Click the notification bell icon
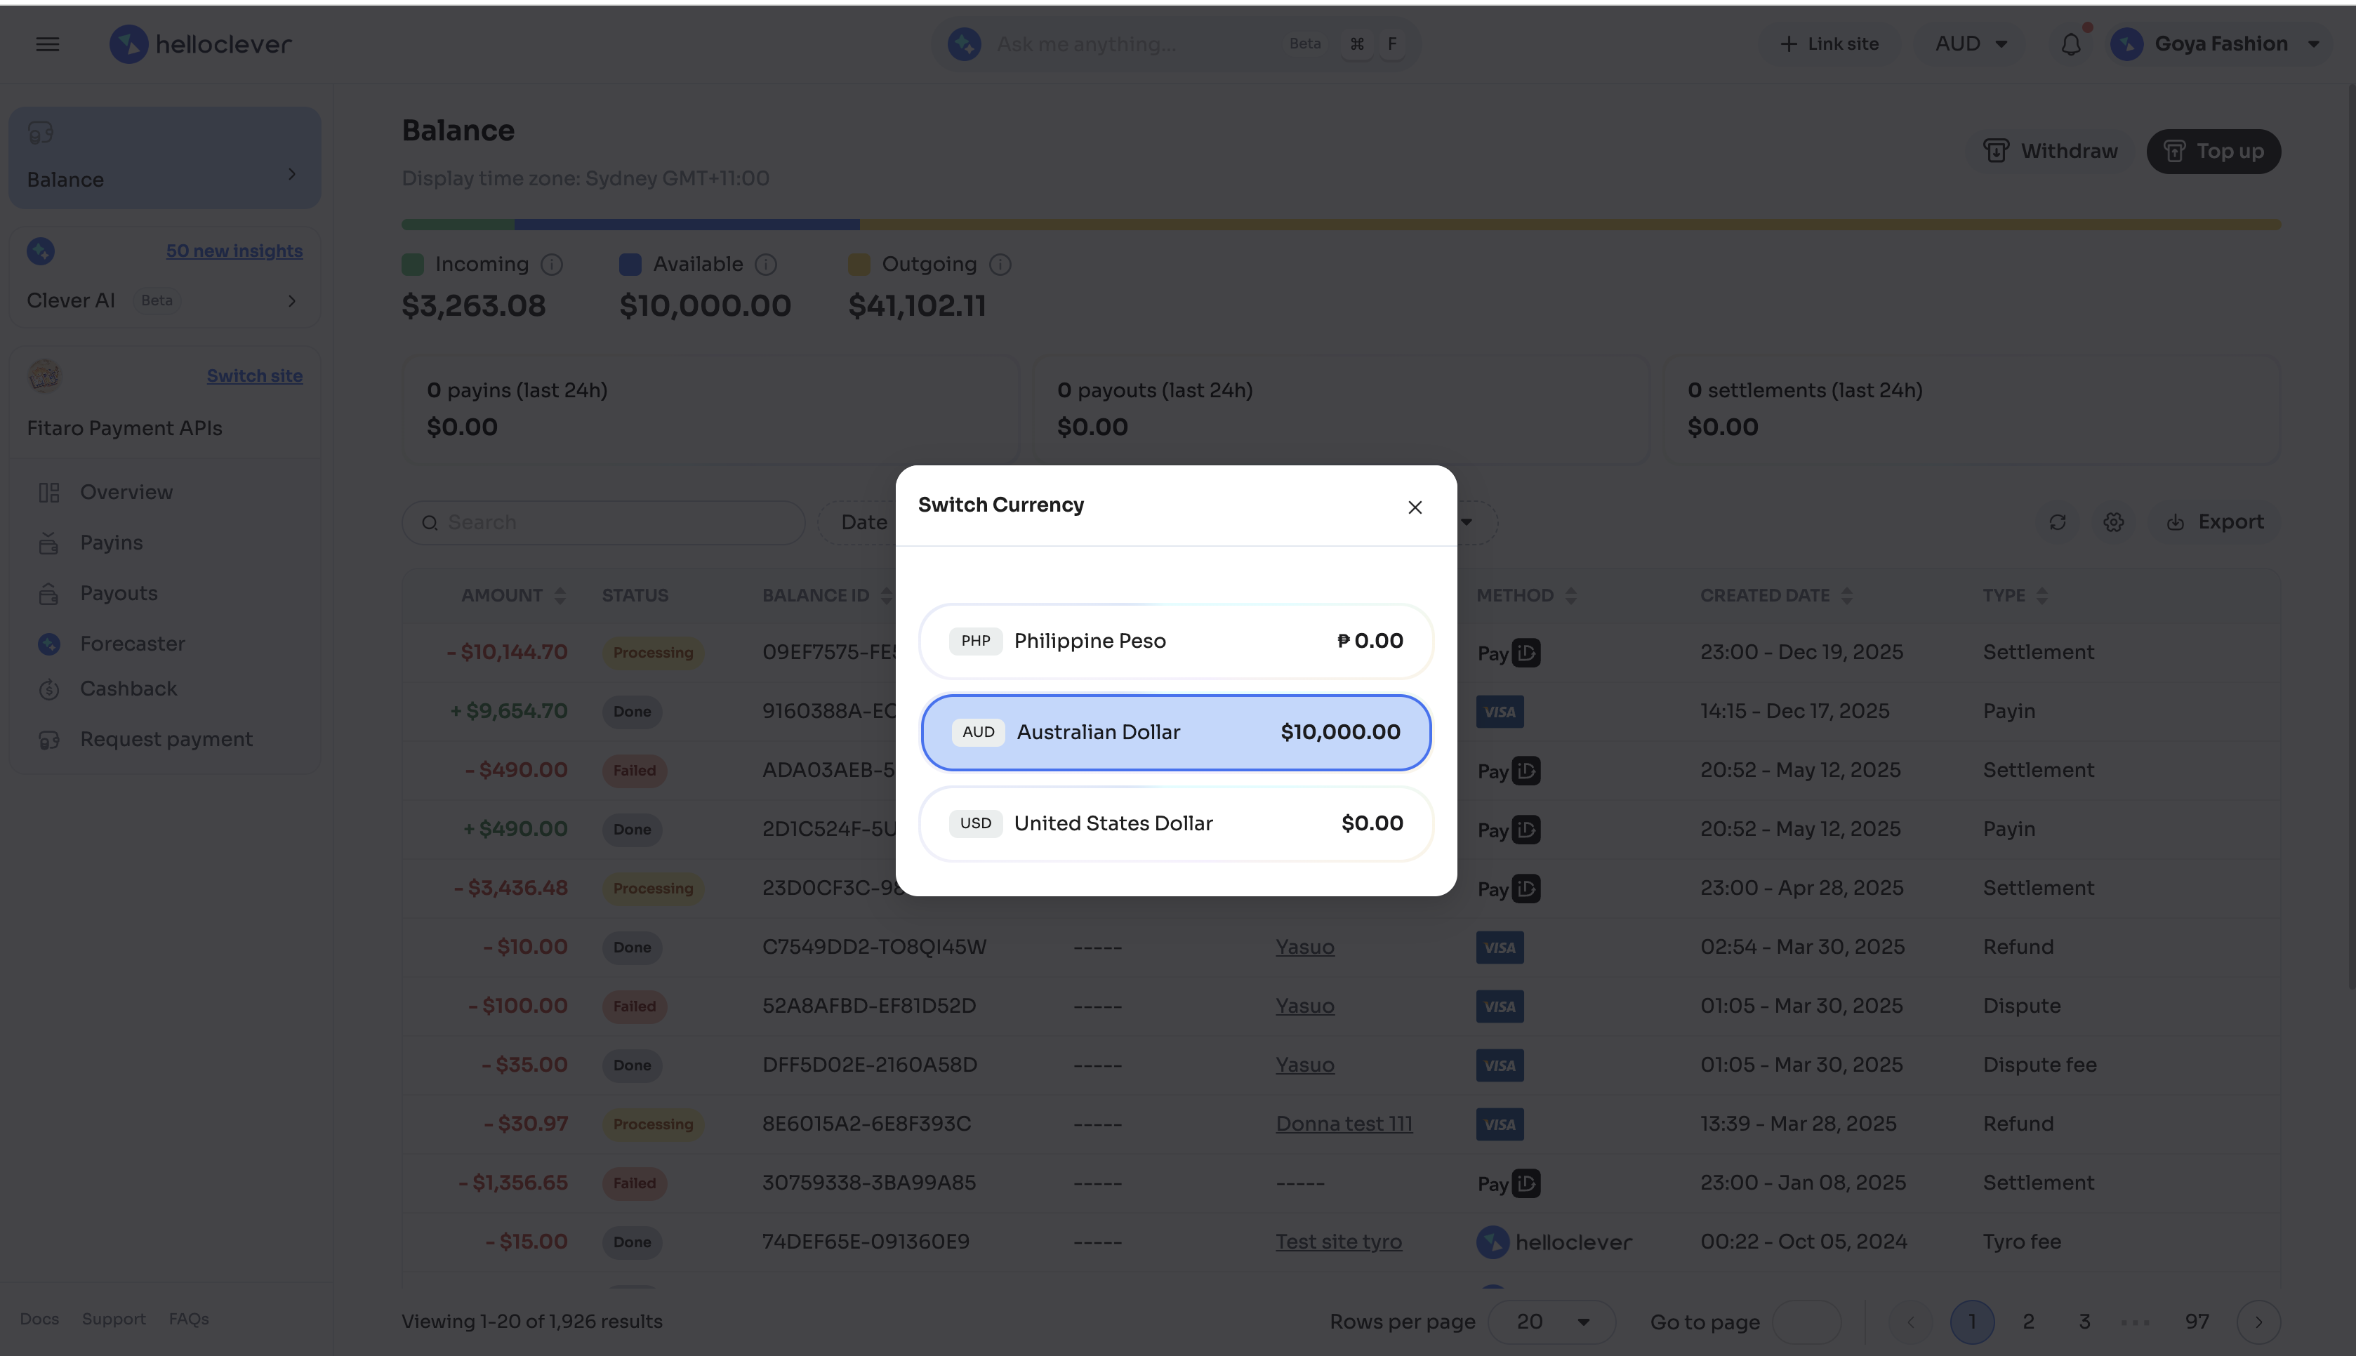The width and height of the screenshot is (2356, 1356). (x=2070, y=44)
